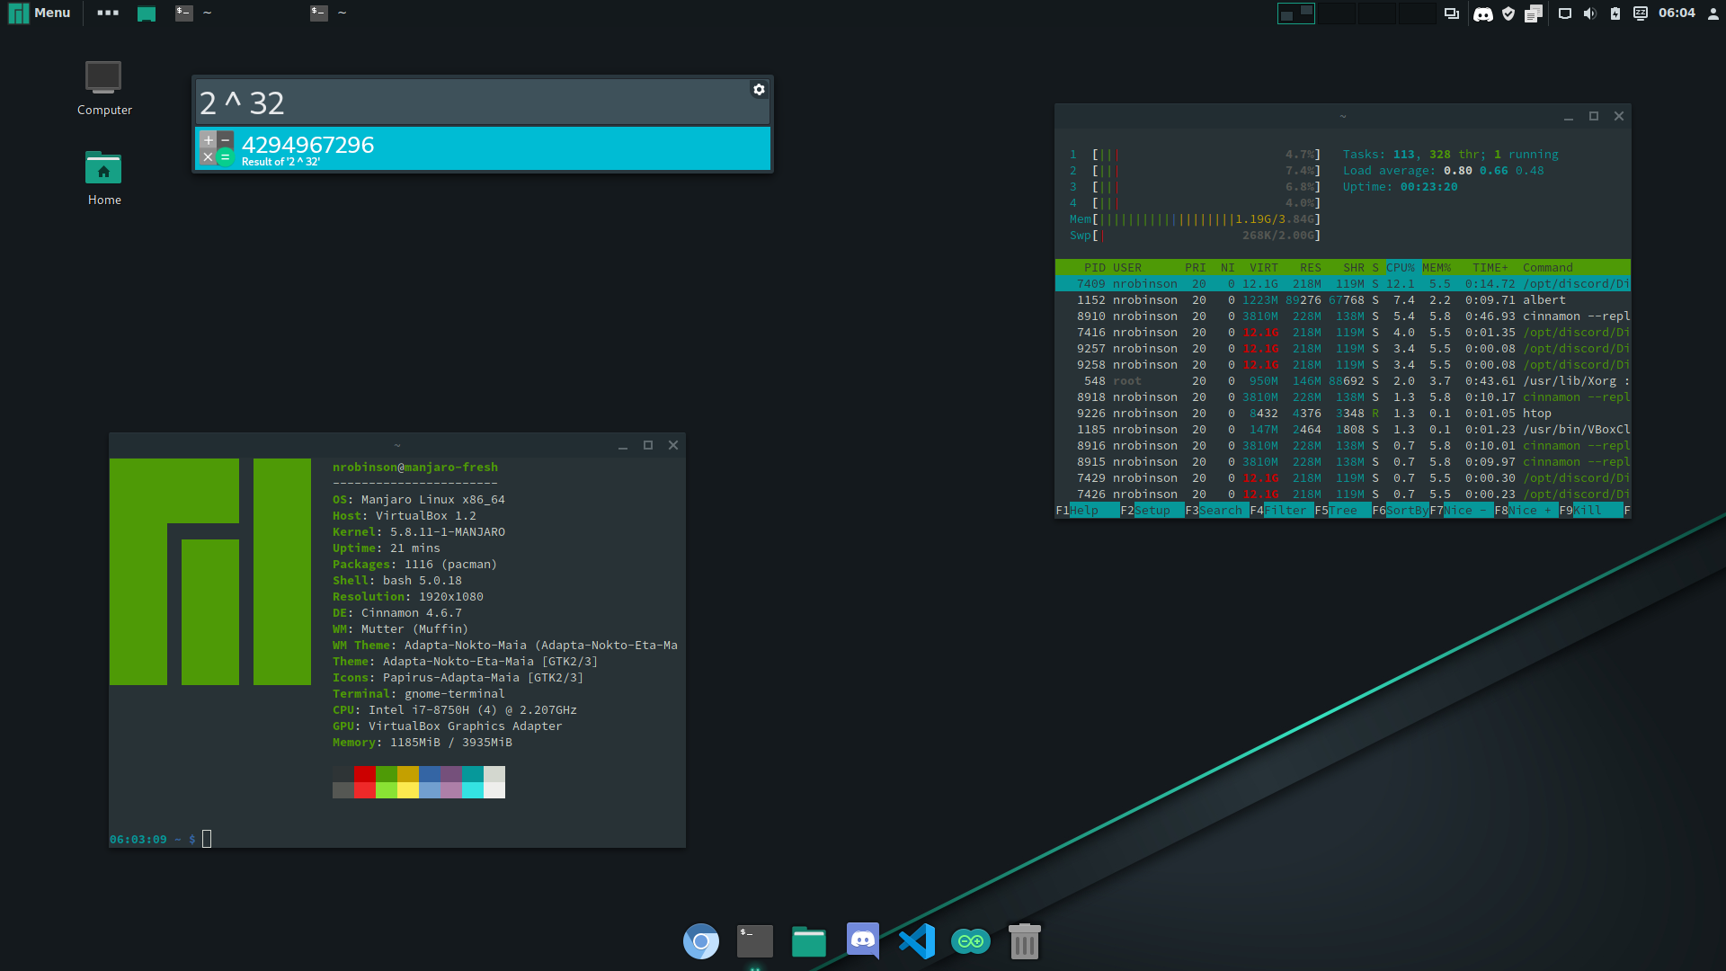
Task: Open the Arduino IDE from the dock
Action: point(971,941)
